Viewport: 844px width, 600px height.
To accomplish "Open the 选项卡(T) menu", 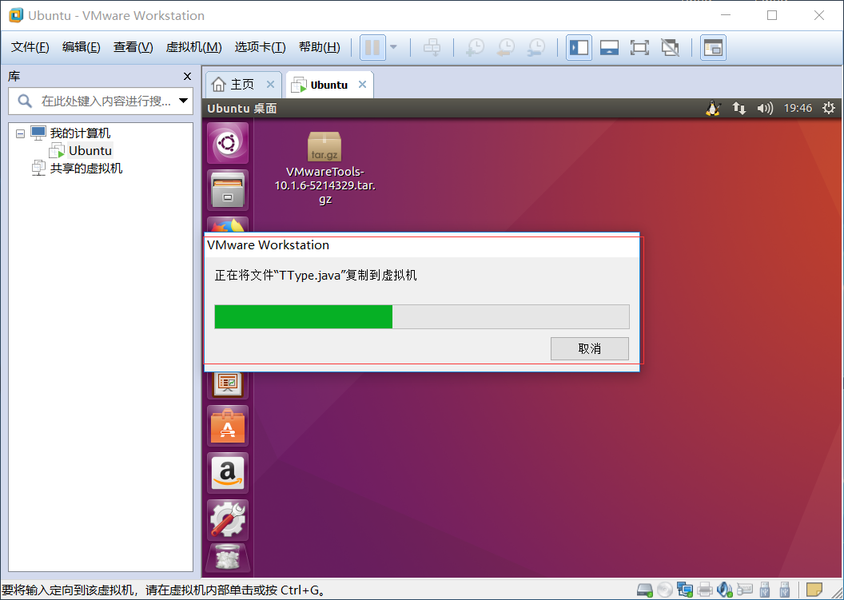I will pos(260,47).
